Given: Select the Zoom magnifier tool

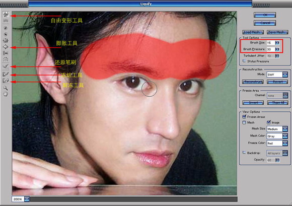Looking at the screenshot, I should click(6, 88).
